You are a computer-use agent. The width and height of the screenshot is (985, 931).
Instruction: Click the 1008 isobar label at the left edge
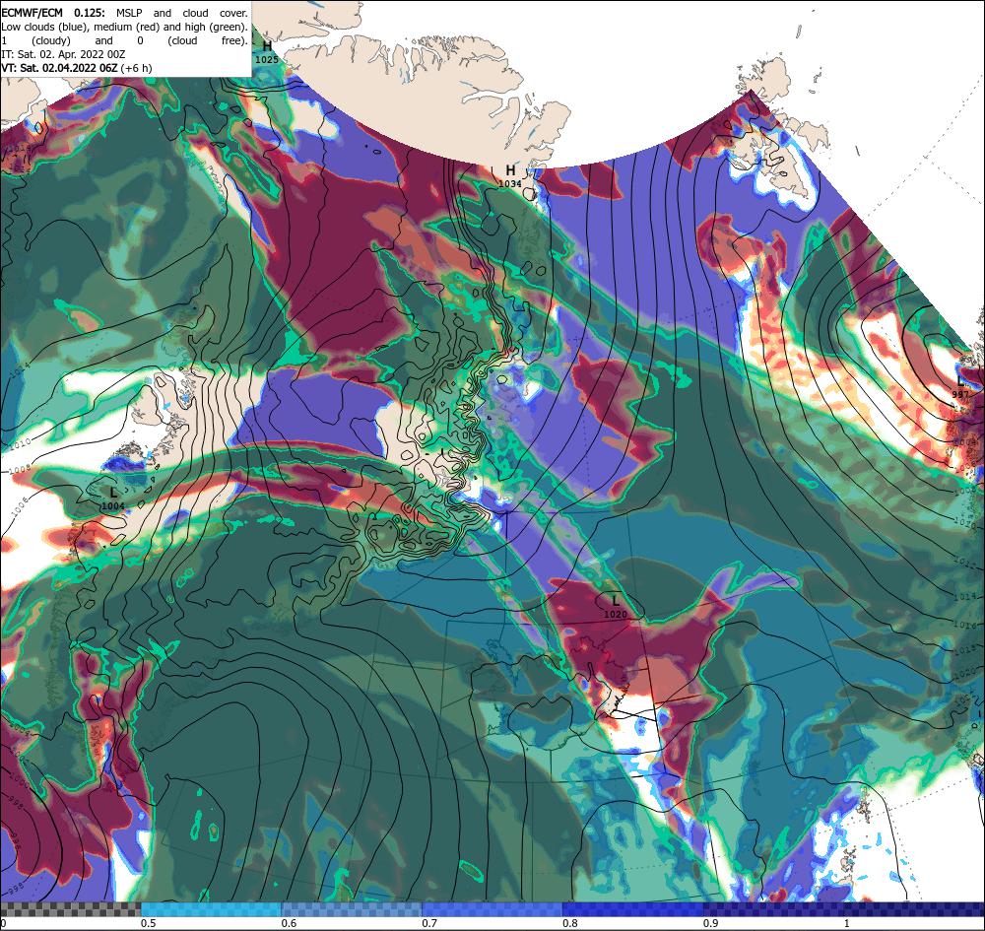click(x=21, y=469)
